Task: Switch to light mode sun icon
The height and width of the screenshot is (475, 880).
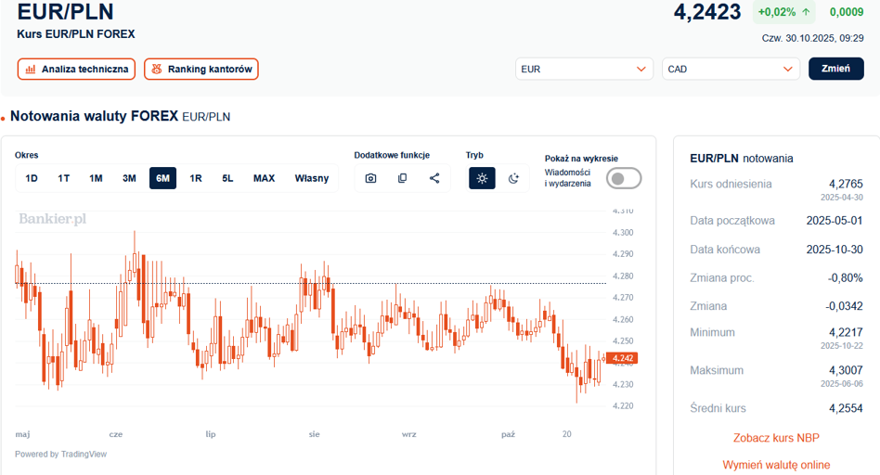Action: pyautogui.click(x=482, y=178)
